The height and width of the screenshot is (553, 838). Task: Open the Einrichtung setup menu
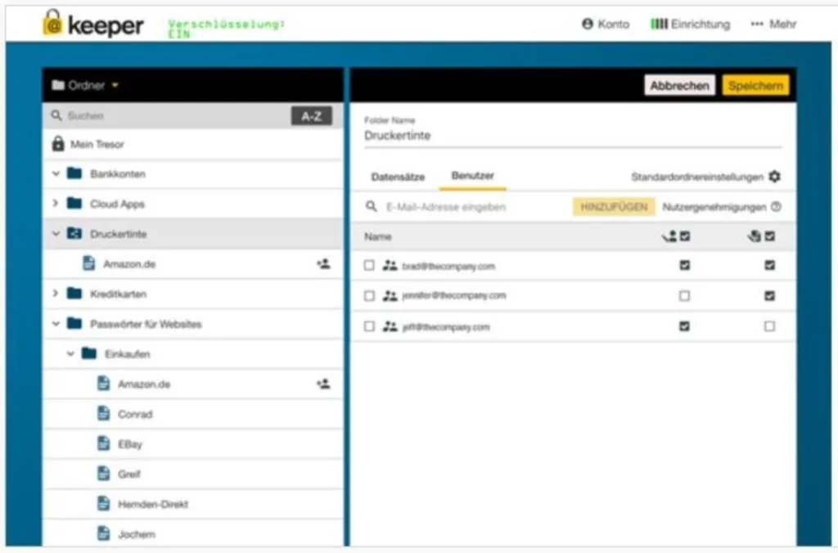(690, 24)
